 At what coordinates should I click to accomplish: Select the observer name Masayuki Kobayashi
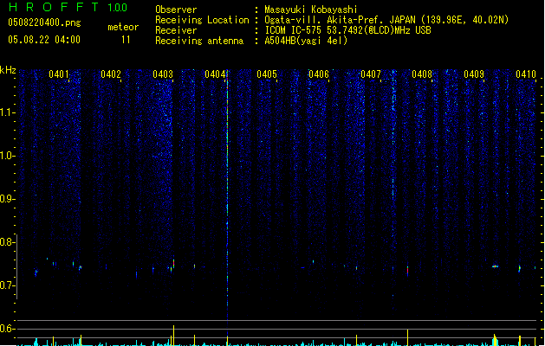point(311,10)
